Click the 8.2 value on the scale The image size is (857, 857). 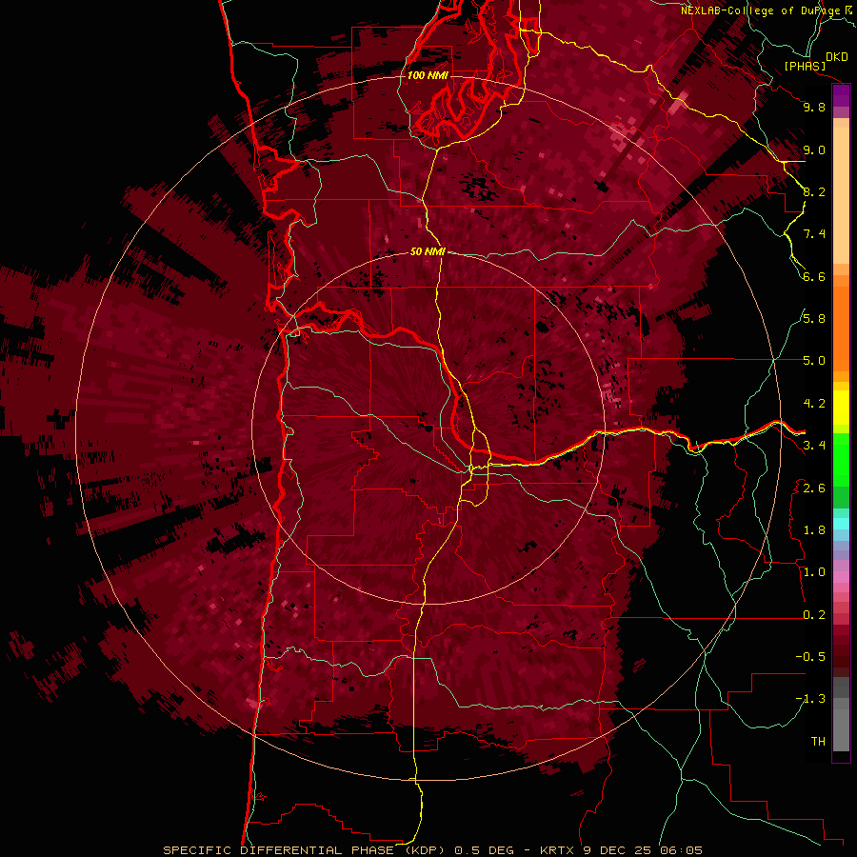pyautogui.click(x=814, y=191)
